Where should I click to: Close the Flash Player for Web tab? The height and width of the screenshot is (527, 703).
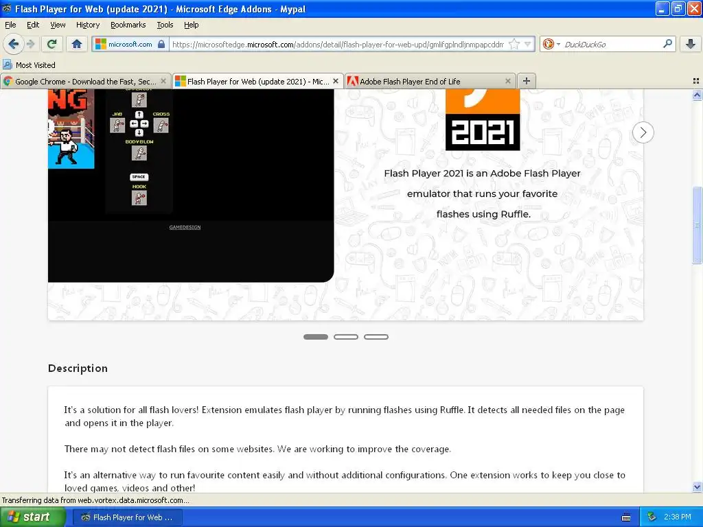(x=335, y=81)
